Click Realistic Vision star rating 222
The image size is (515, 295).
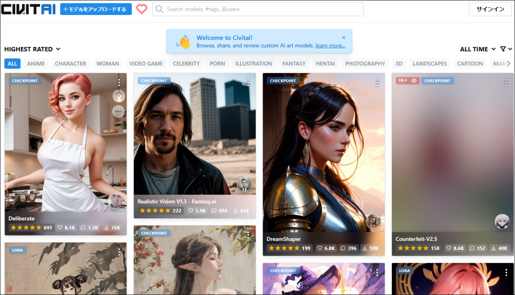161,211
